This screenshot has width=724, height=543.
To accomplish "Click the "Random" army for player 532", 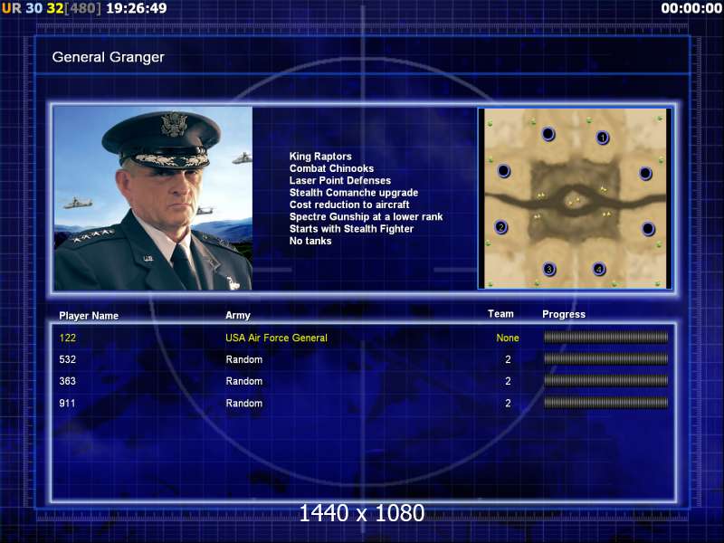I will tap(243, 359).
